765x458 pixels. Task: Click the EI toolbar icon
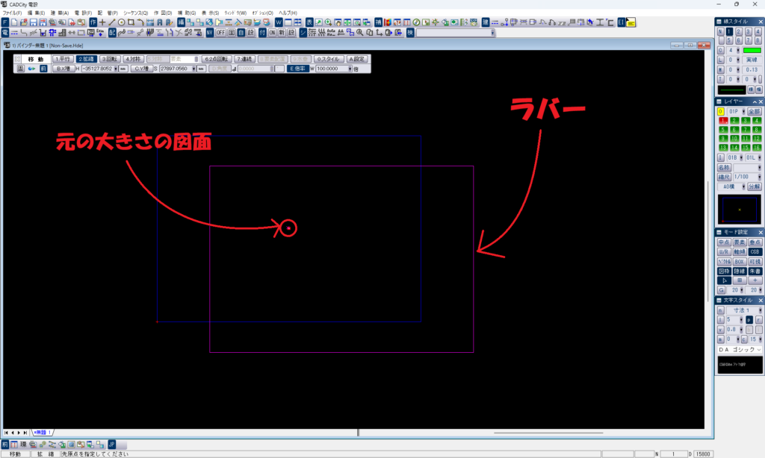[621, 22]
